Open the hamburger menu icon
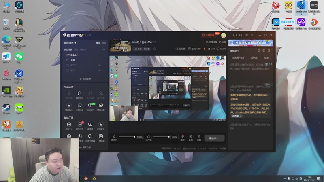 click(x=252, y=35)
